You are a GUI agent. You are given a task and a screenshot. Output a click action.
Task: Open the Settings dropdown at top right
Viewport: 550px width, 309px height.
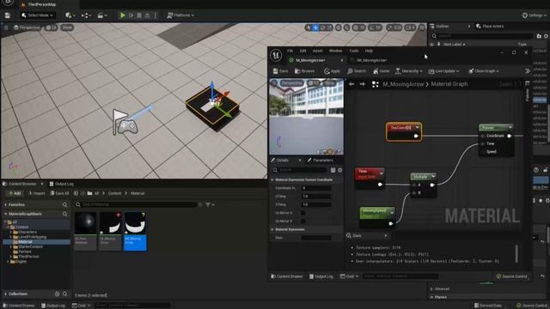click(534, 15)
